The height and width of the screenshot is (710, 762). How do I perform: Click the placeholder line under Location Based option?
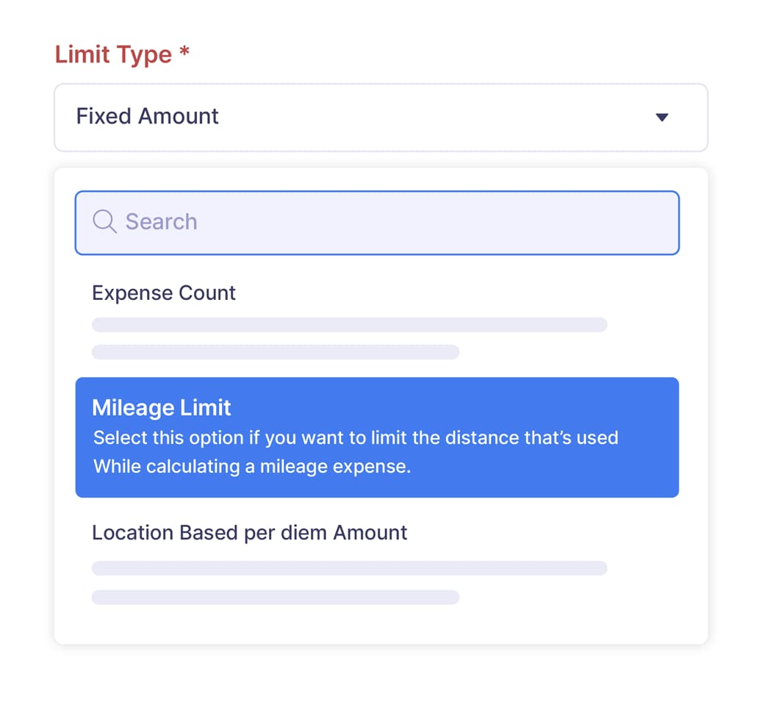[x=349, y=567]
